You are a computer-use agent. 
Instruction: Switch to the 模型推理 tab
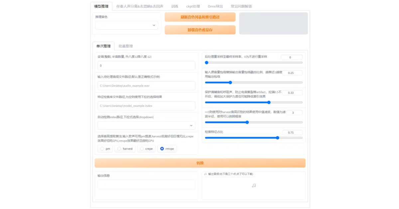(x=101, y=6)
